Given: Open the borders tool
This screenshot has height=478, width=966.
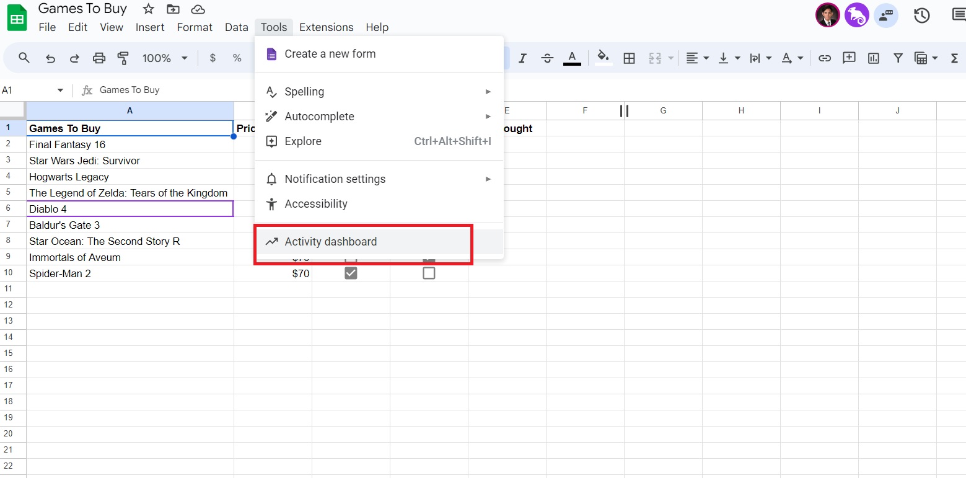Looking at the screenshot, I should click(629, 58).
